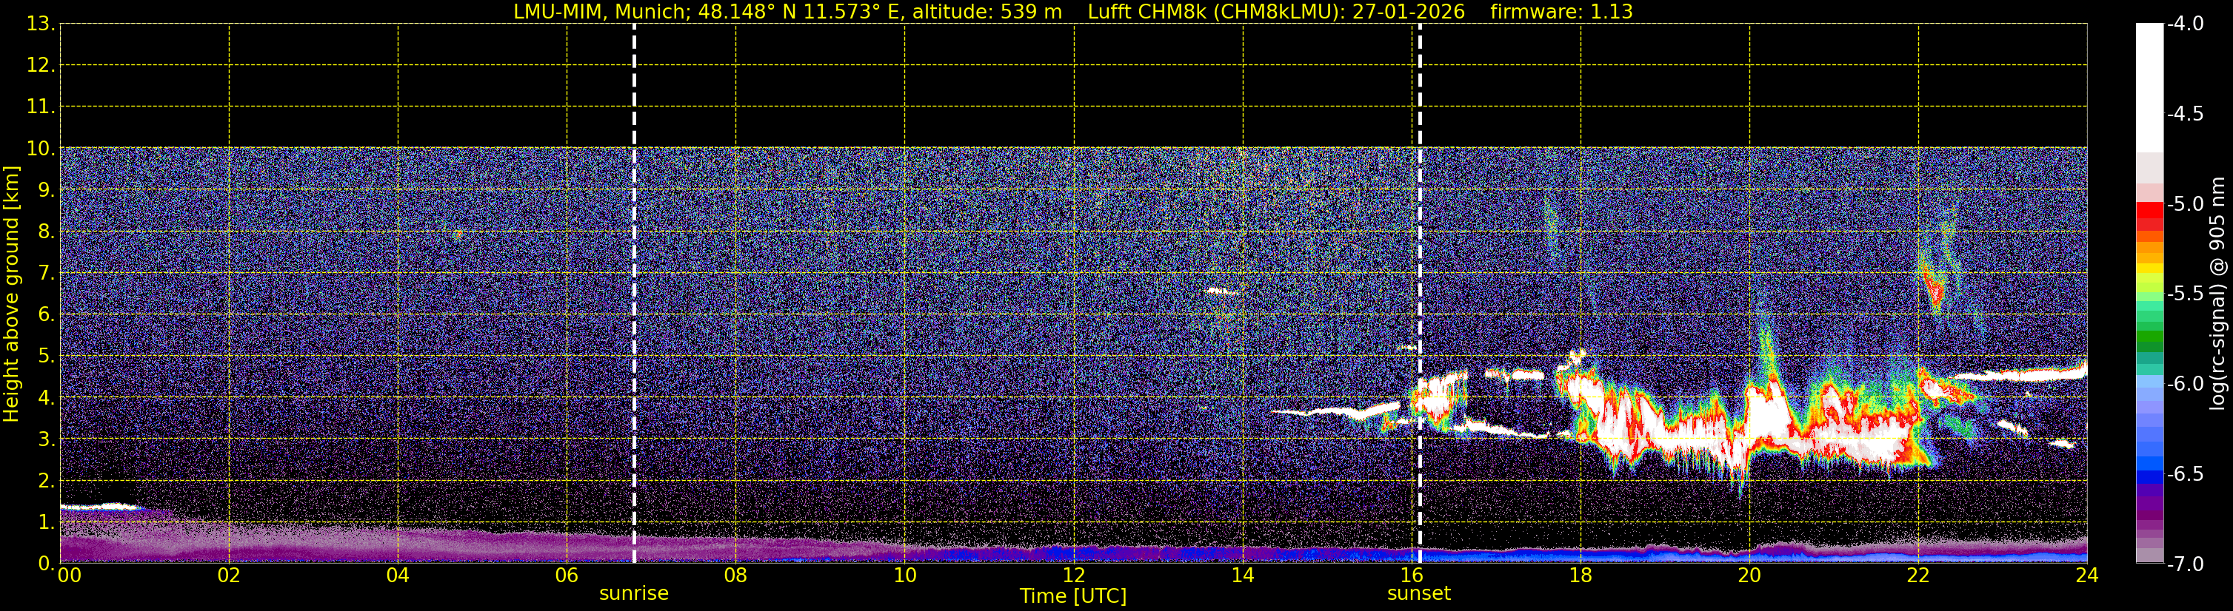Click the '13.' height tick label
The width and height of the screenshot is (2233, 611).
41,24
